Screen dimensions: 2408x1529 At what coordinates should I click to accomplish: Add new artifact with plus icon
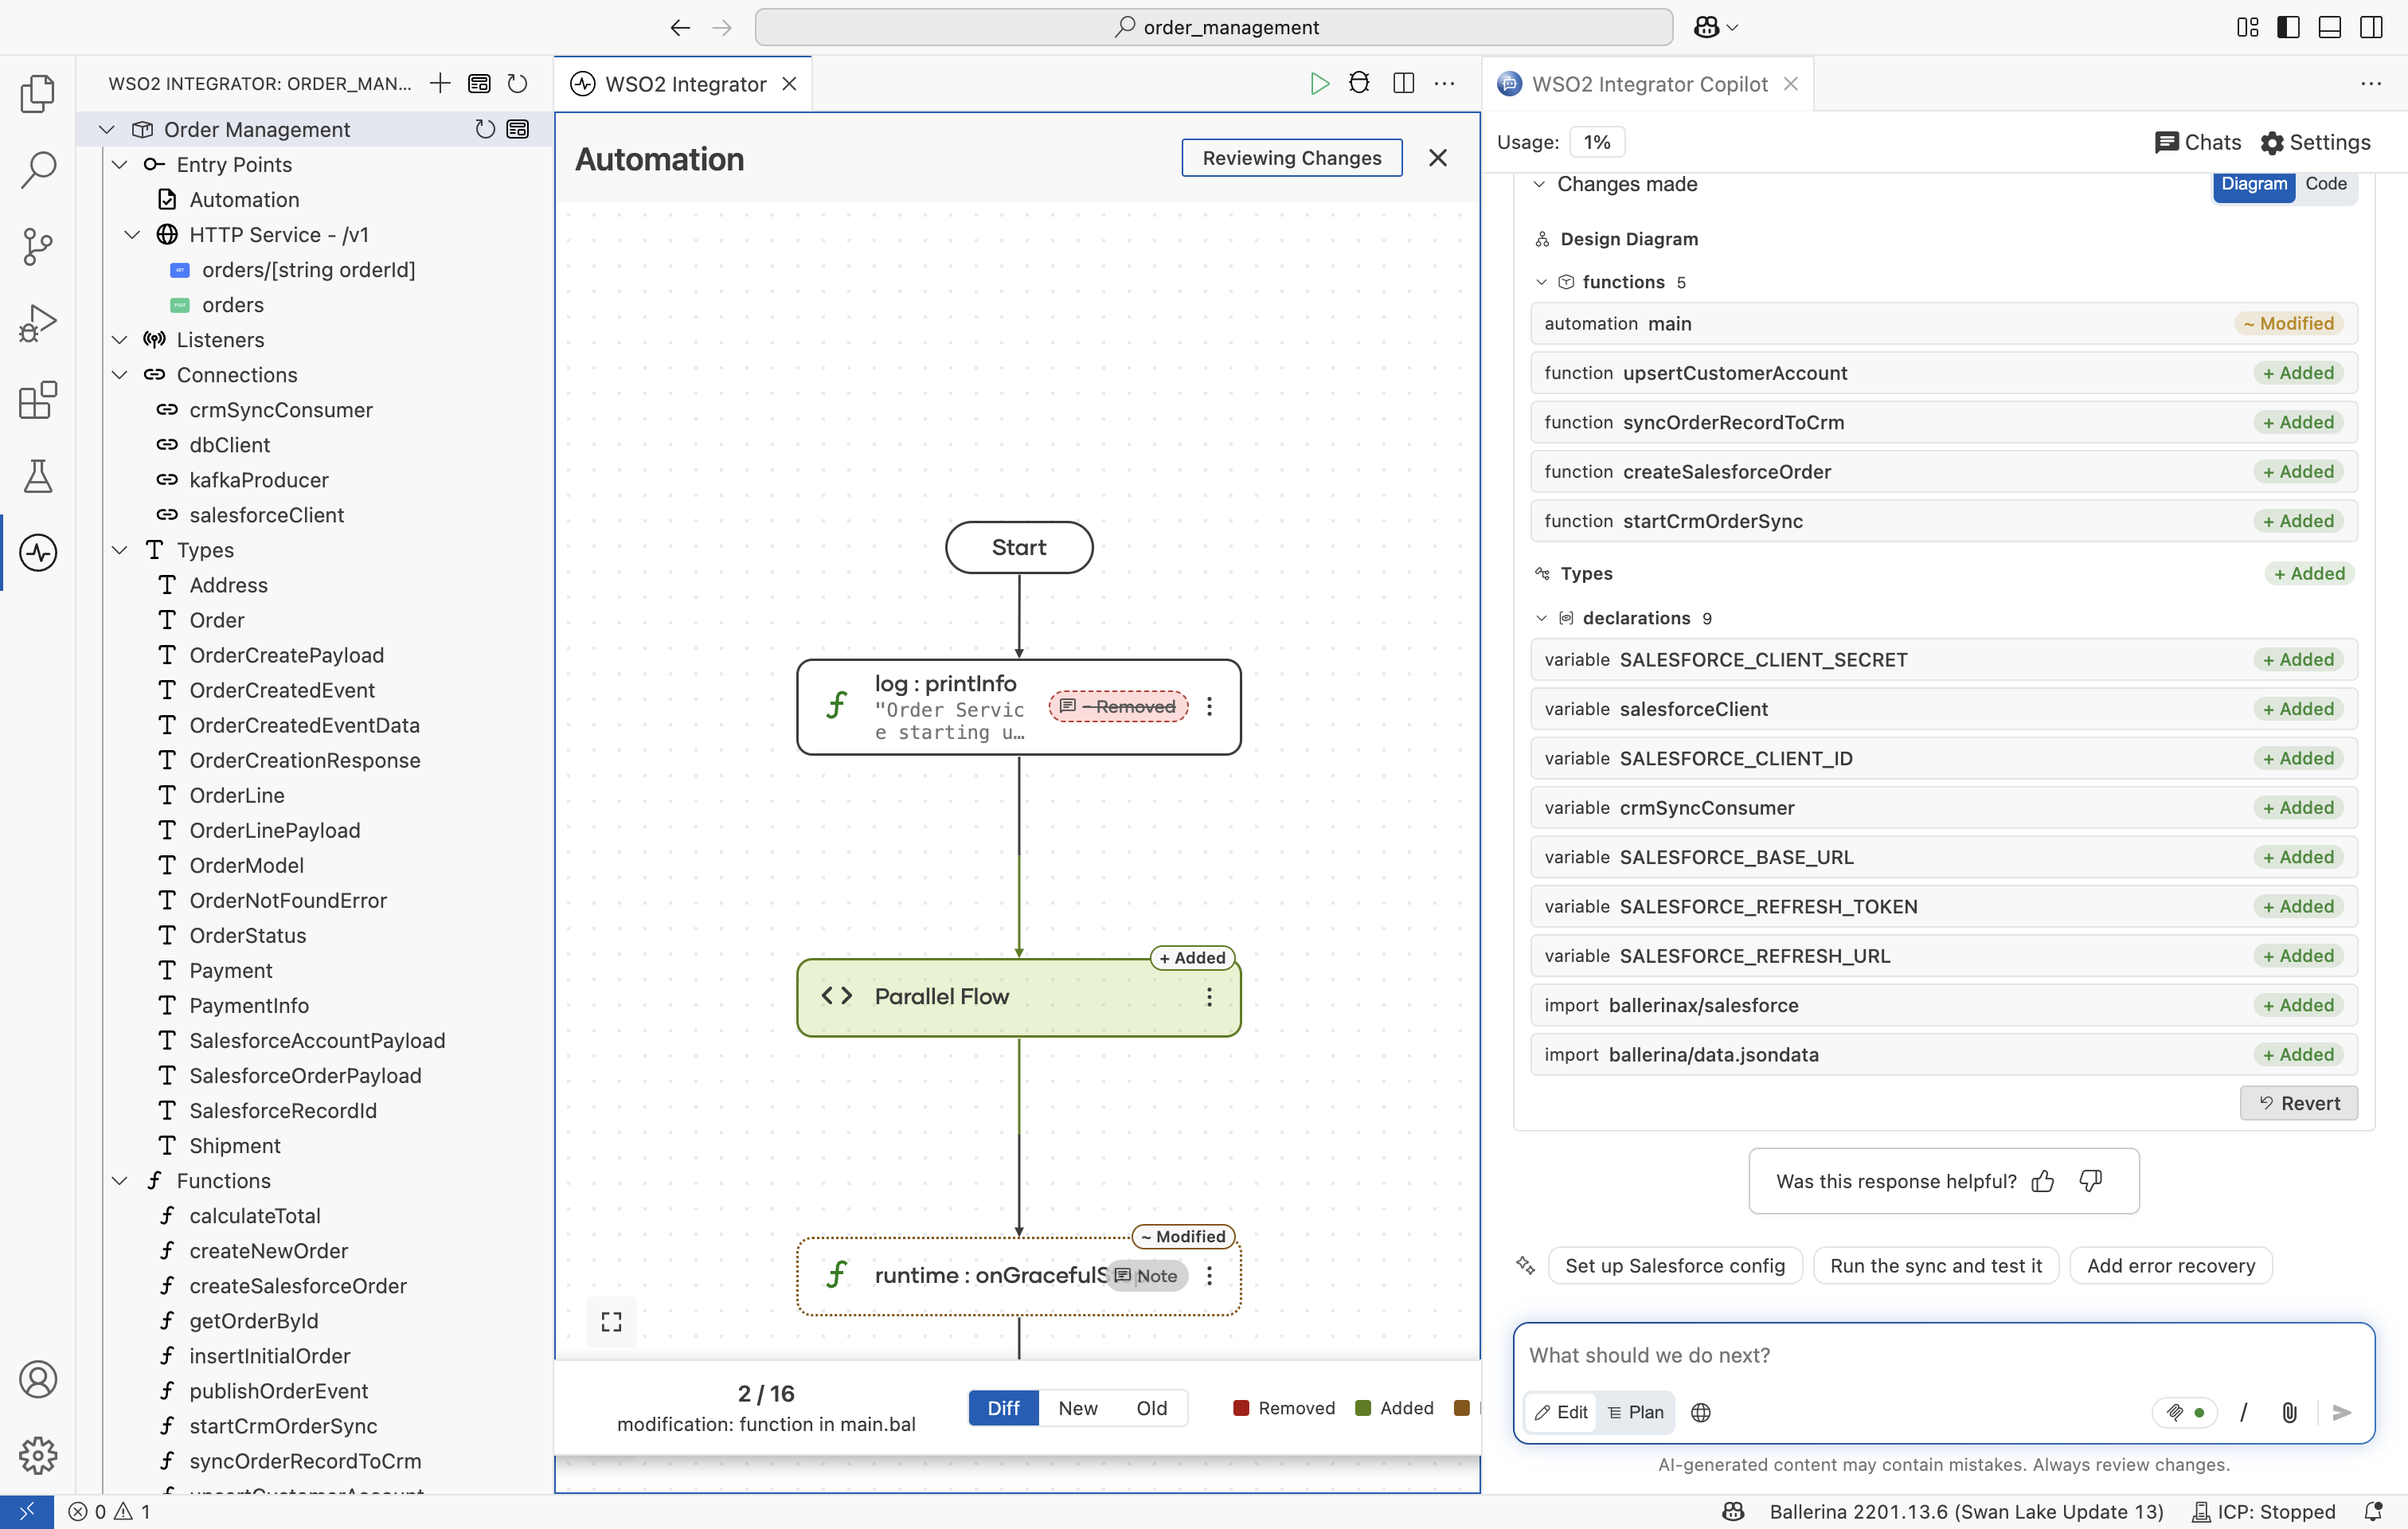pos(440,83)
